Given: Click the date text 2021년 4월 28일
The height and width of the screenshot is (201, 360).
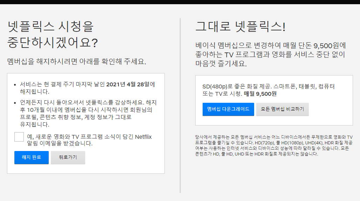Looking at the screenshot, I should [128, 85].
